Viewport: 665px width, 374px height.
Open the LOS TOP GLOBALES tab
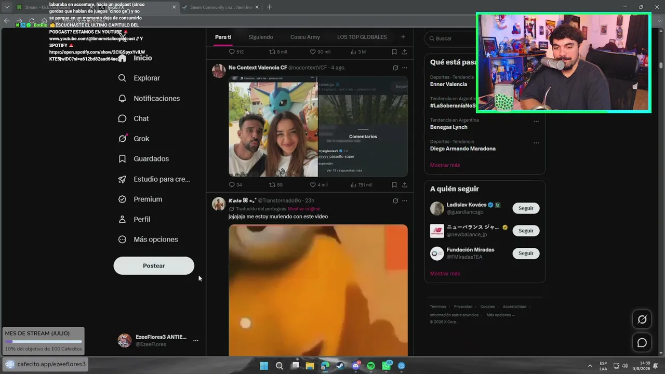click(x=362, y=37)
